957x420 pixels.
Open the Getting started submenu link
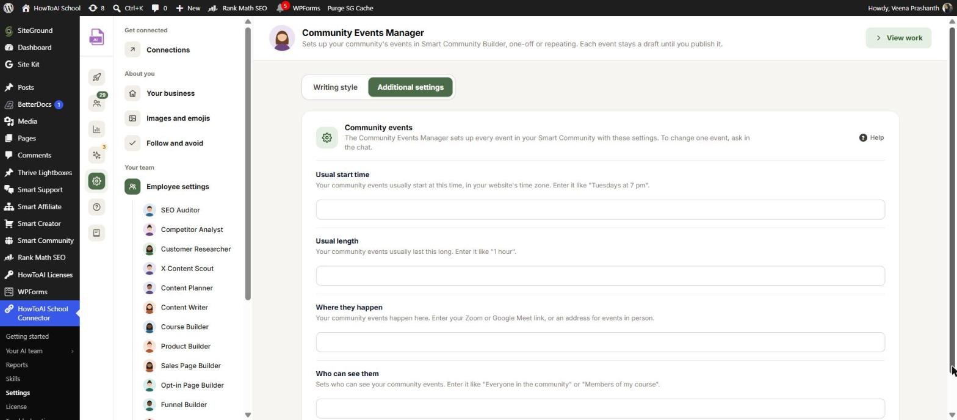pyautogui.click(x=27, y=336)
